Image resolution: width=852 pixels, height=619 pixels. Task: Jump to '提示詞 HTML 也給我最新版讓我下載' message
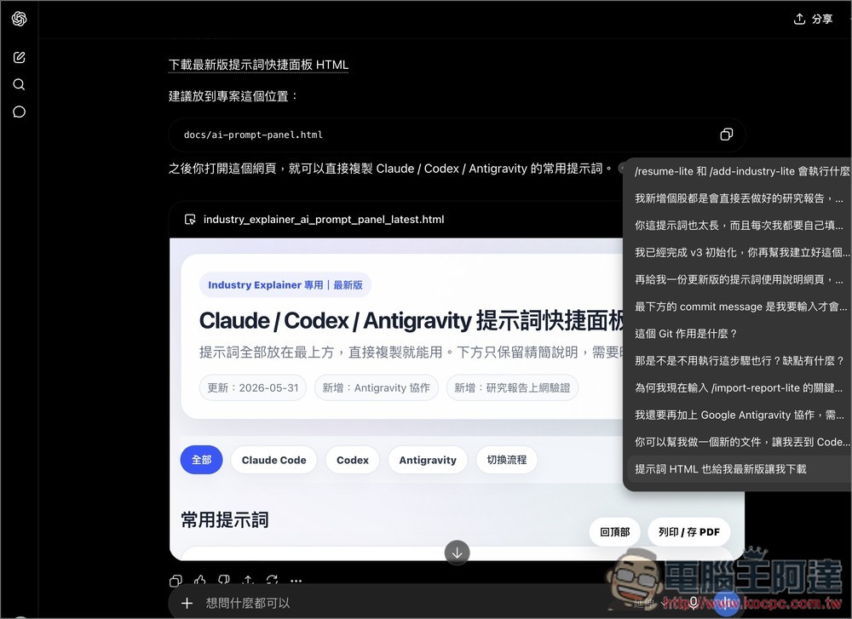(x=740, y=469)
